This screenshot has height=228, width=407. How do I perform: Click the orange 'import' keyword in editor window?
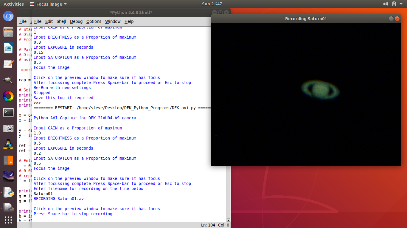[25, 70]
